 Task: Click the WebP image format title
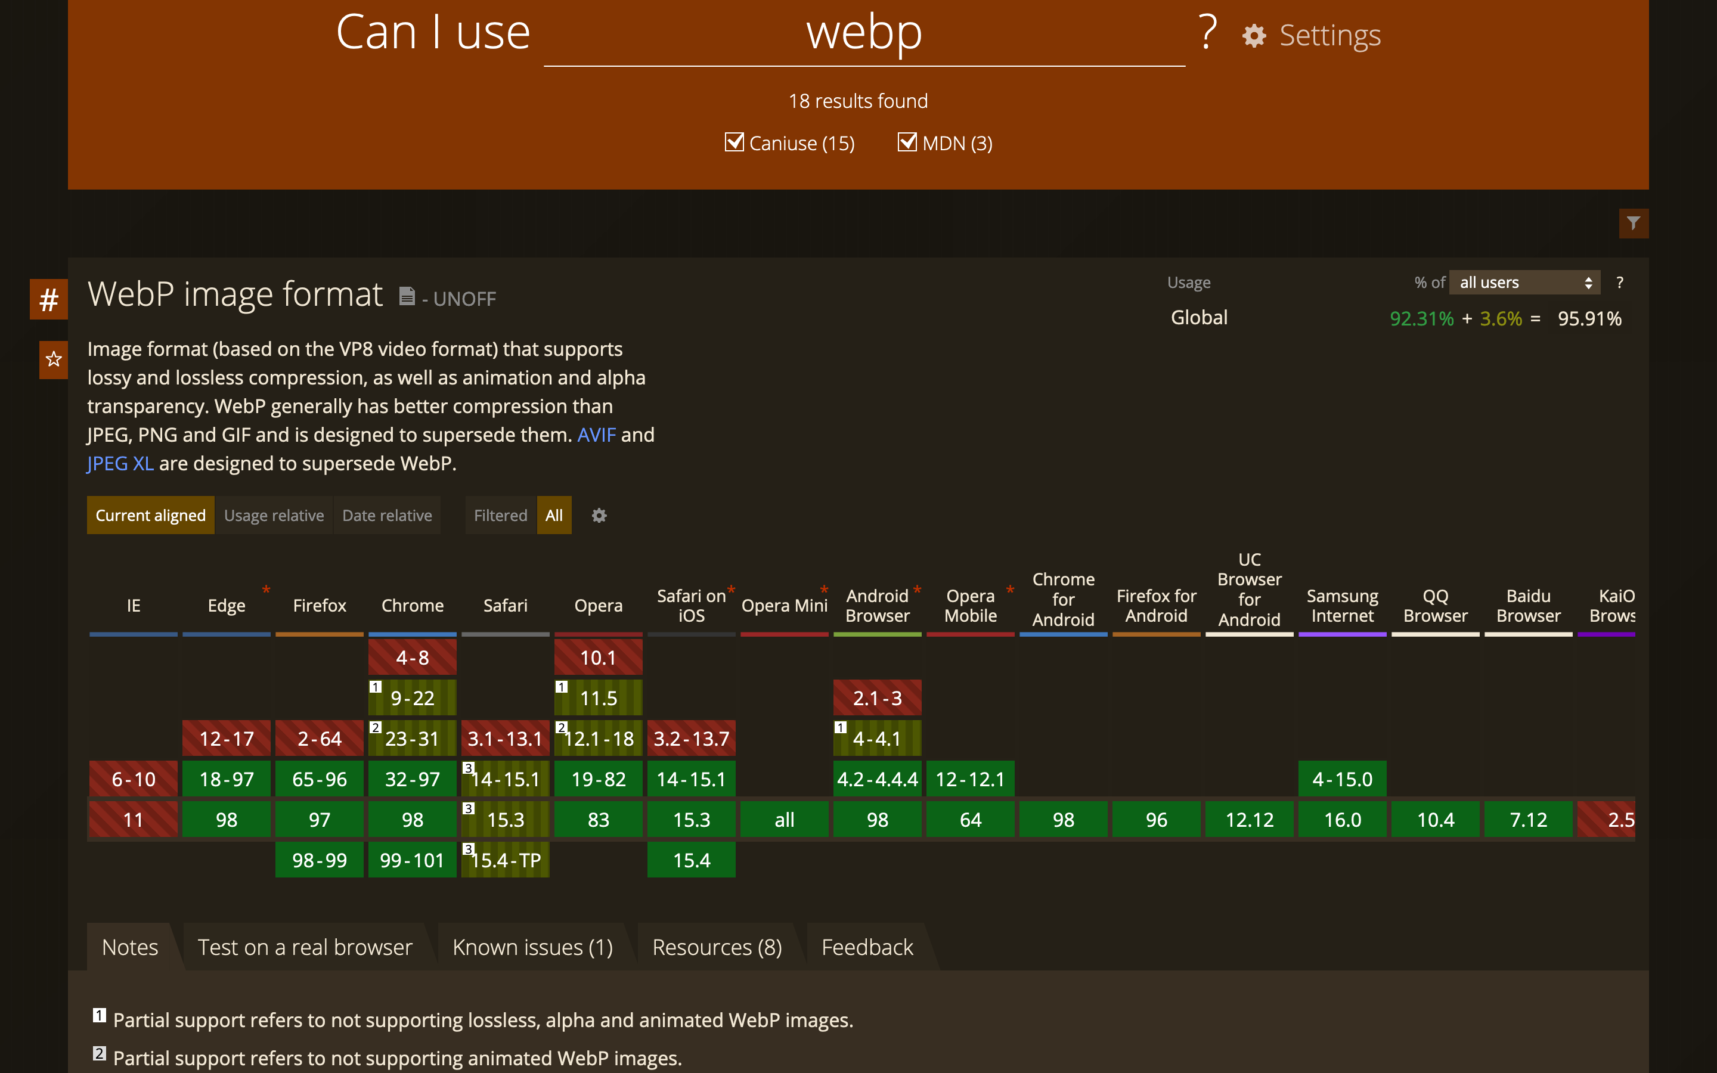click(x=235, y=294)
